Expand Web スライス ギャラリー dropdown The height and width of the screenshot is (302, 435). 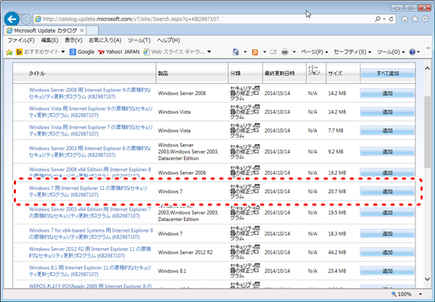[x=210, y=52]
